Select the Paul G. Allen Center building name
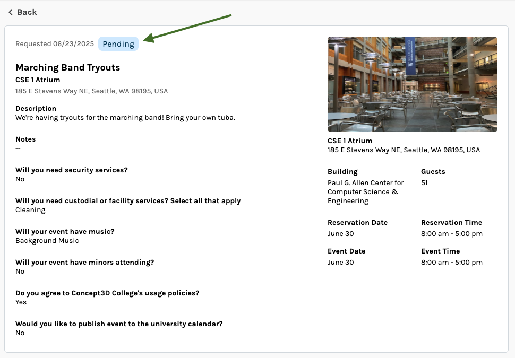515x358 pixels. click(365, 191)
